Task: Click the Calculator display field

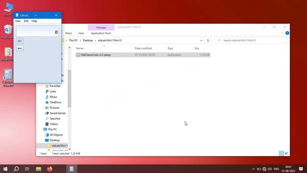Action: click(x=37, y=31)
